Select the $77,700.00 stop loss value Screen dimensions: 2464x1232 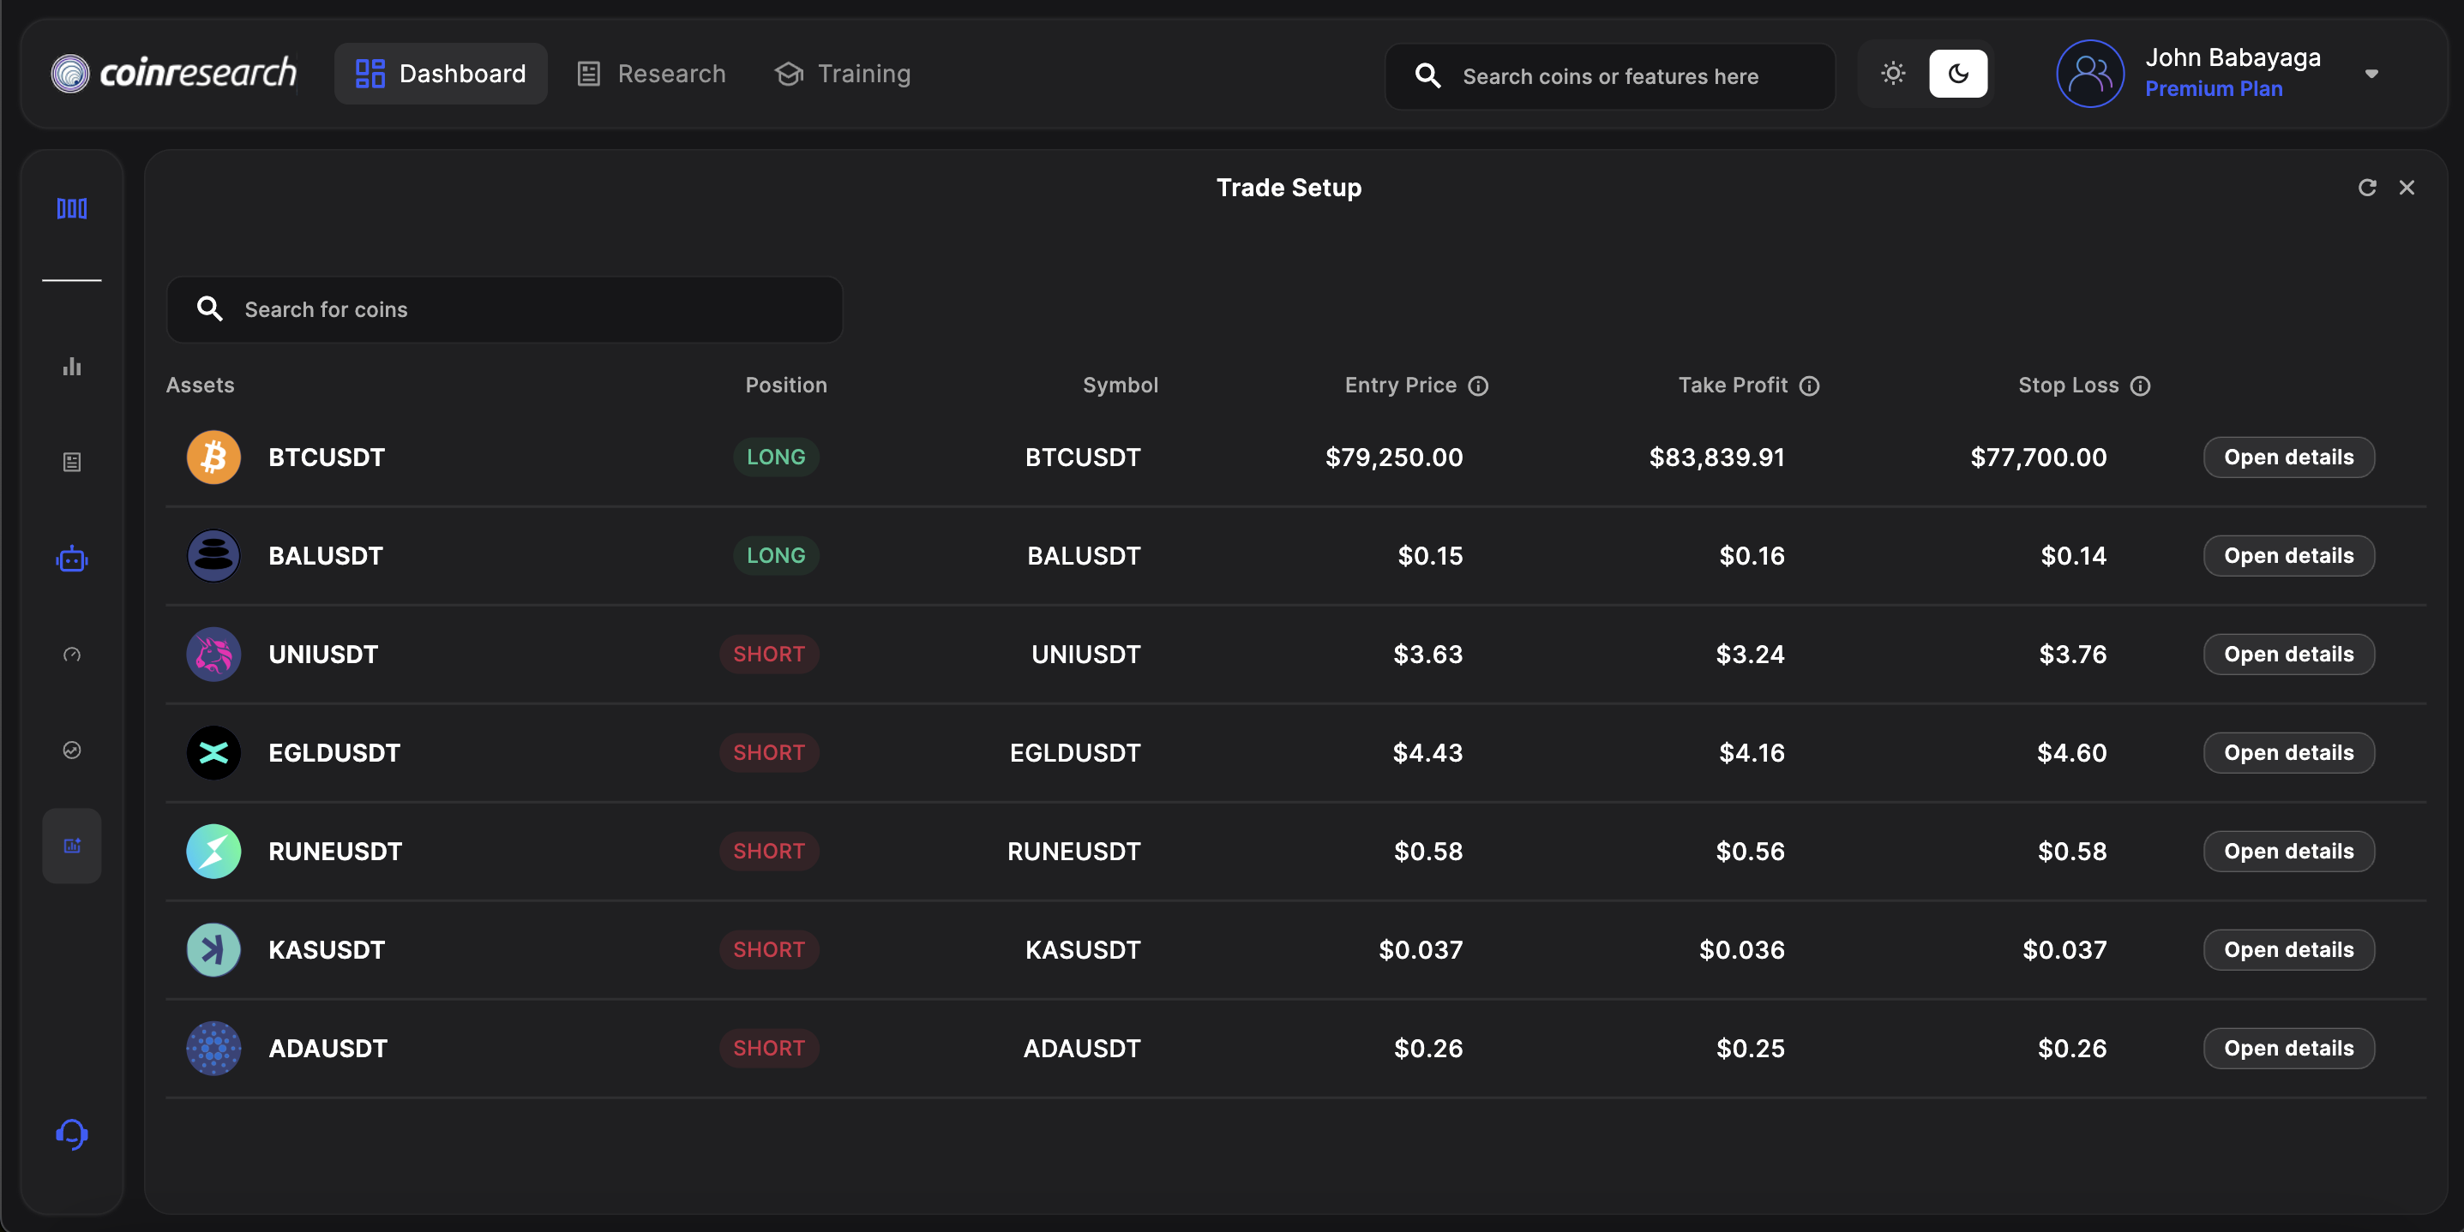coord(2039,457)
